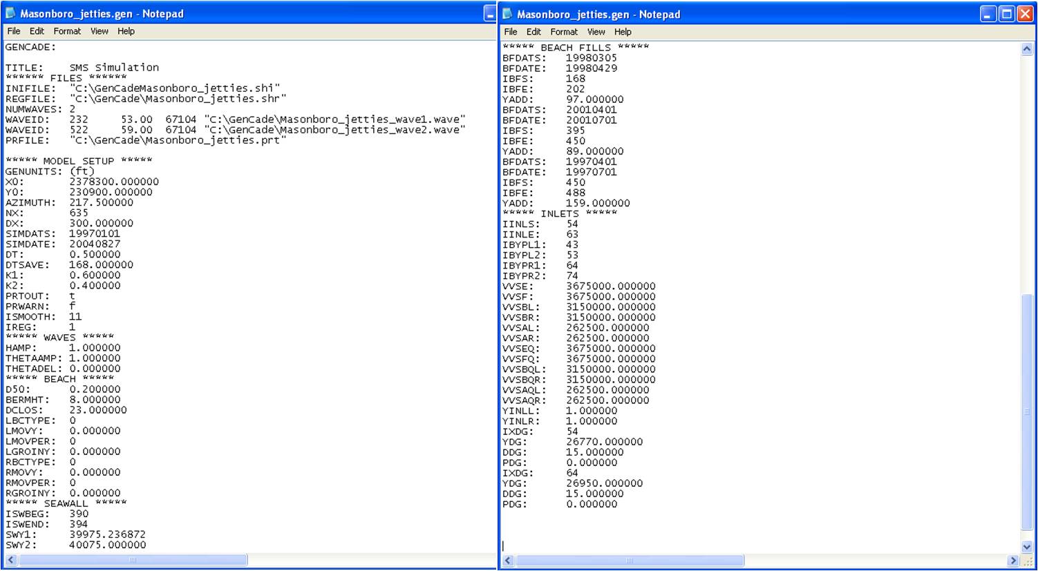Click the GENCADE: line in left window
1038x571 pixels.
[x=30, y=47]
